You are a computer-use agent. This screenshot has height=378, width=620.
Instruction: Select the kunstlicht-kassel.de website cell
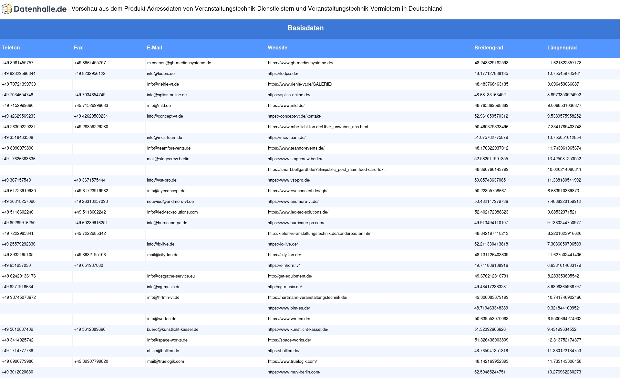(x=298, y=330)
